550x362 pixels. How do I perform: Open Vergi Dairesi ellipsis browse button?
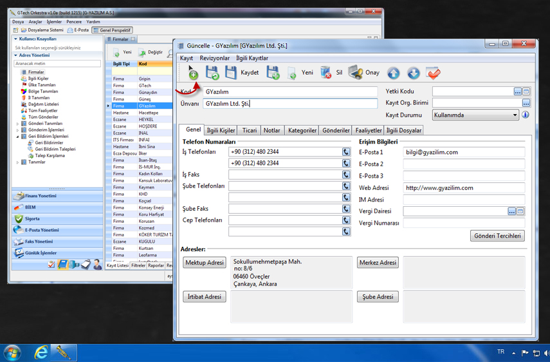pos(512,211)
